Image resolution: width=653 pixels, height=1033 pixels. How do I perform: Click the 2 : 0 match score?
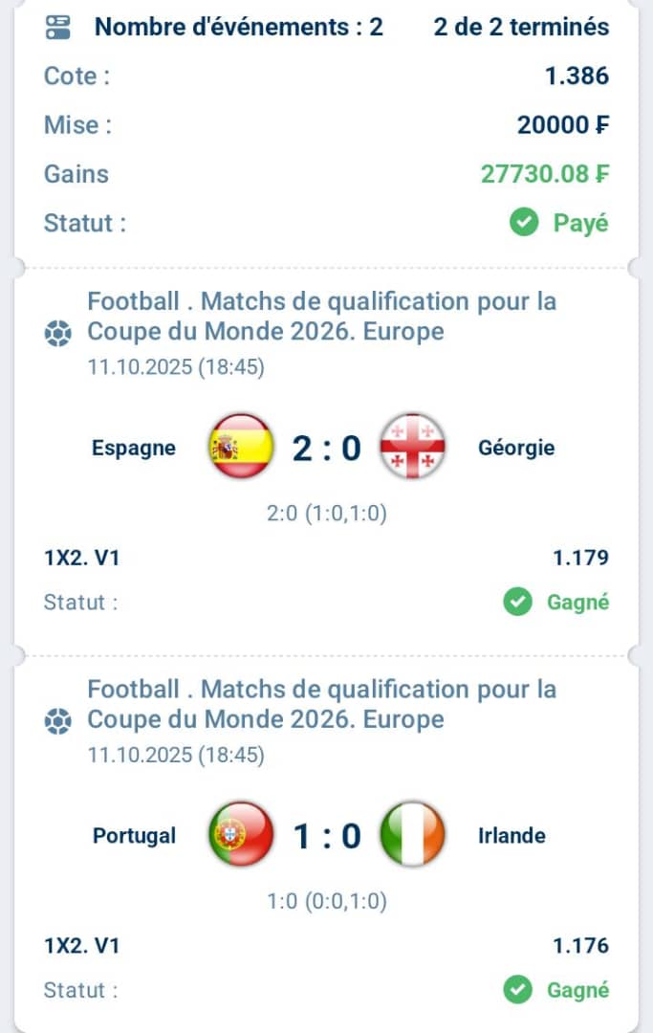point(327,448)
